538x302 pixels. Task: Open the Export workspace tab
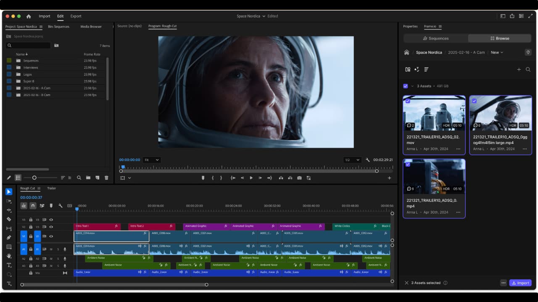tap(76, 16)
